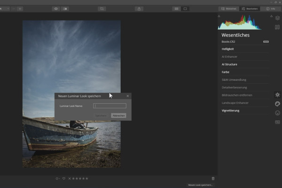Click the histogram graph

pyautogui.click(x=240, y=22)
